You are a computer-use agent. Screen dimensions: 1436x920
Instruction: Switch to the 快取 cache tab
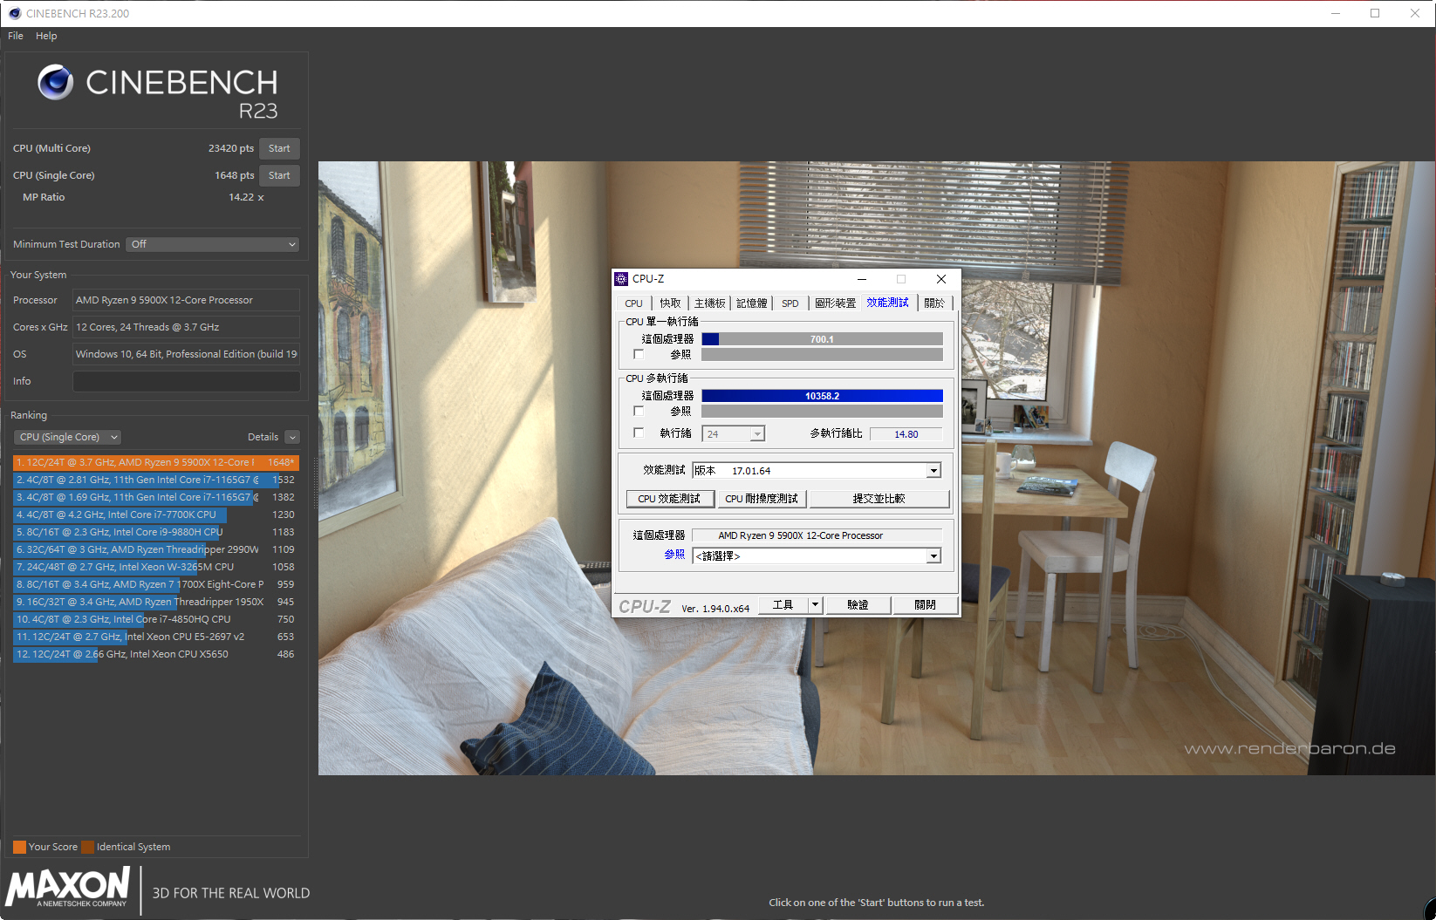pyautogui.click(x=670, y=303)
